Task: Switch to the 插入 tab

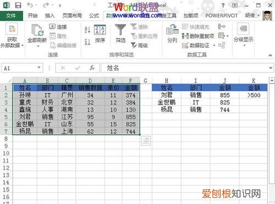Action: (x=50, y=15)
